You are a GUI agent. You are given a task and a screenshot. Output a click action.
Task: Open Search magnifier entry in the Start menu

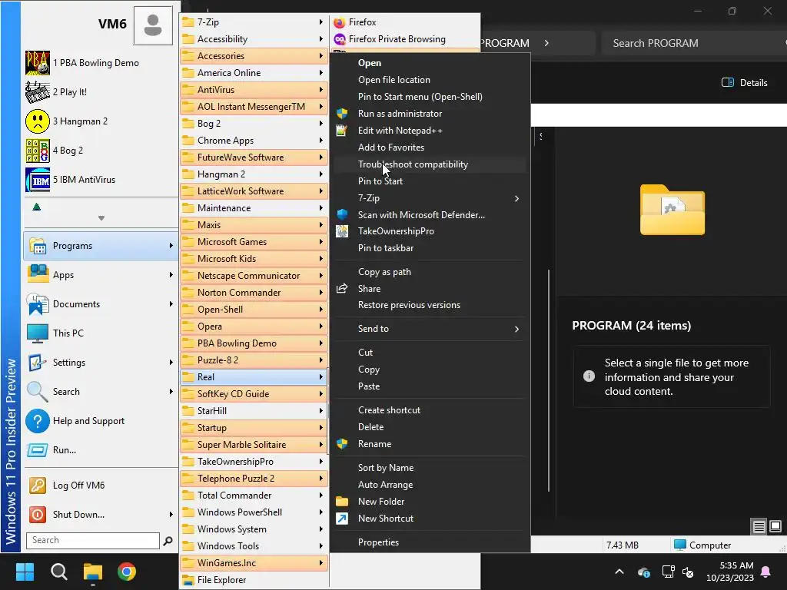pos(101,391)
